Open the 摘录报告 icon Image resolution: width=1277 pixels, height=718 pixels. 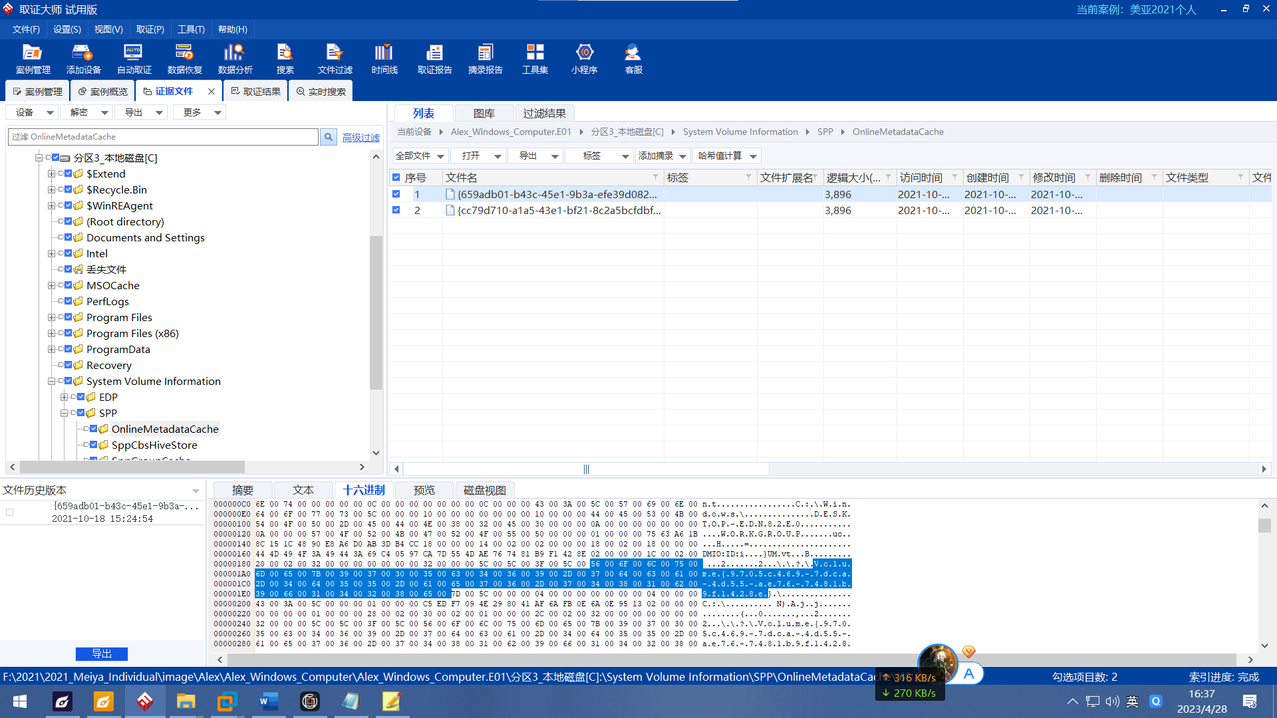tap(485, 59)
